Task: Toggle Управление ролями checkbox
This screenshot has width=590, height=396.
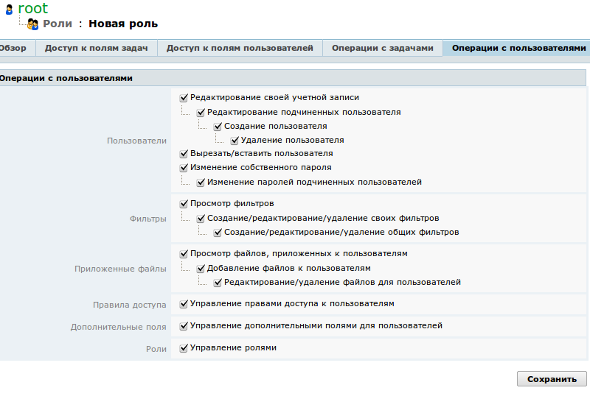Action: click(x=184, y=348)
